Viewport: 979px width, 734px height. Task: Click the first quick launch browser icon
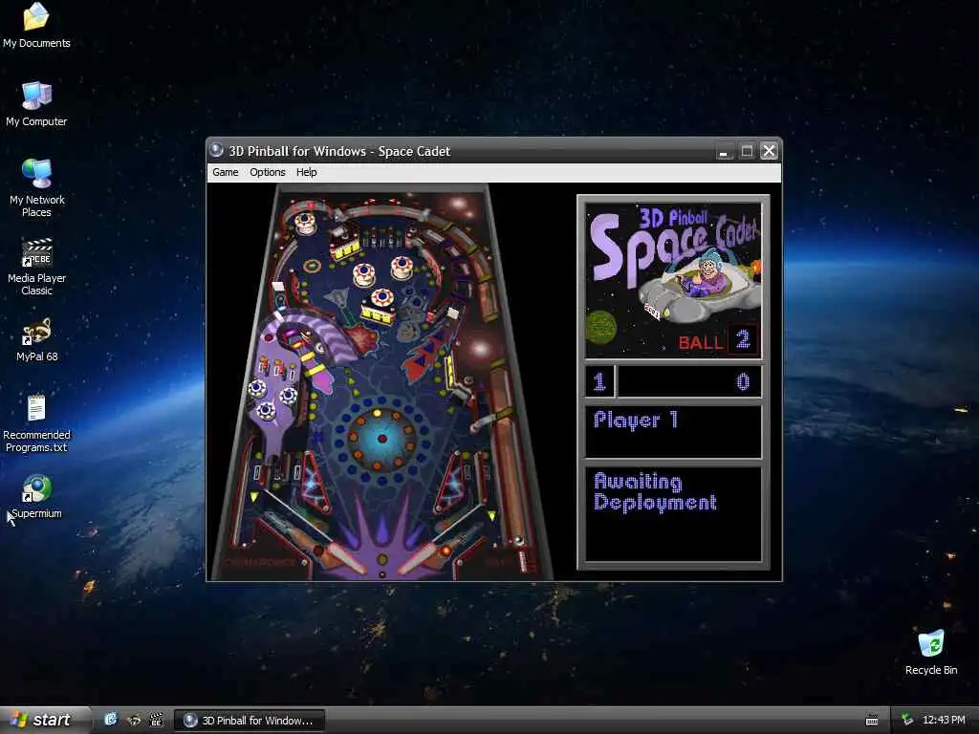pos(111,720)
